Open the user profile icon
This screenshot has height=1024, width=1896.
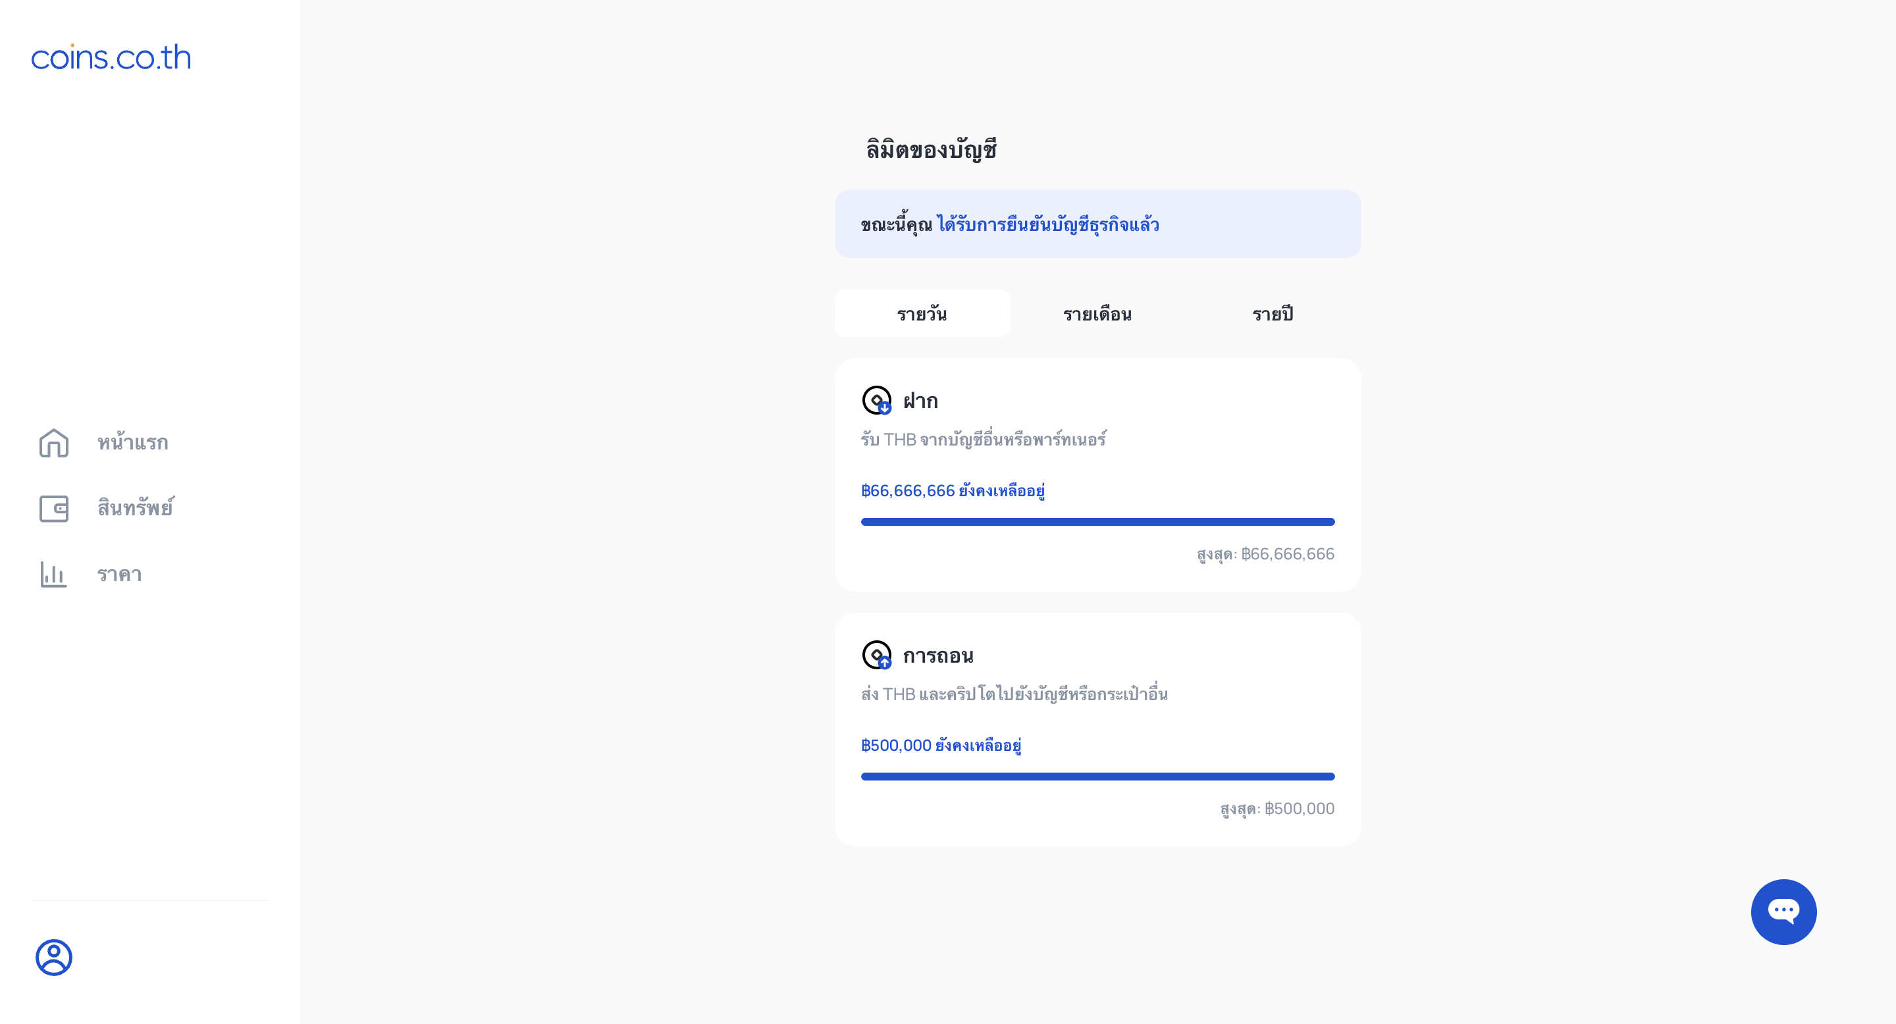pos(54,957)
